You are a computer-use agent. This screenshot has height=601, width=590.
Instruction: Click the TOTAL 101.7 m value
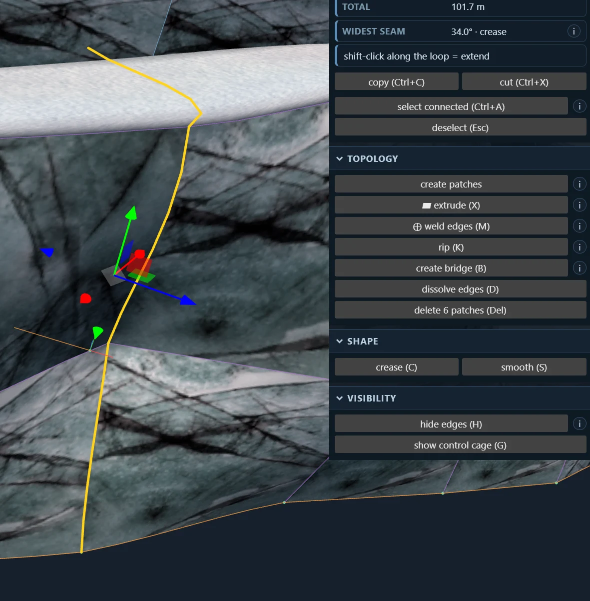point(468,6)
